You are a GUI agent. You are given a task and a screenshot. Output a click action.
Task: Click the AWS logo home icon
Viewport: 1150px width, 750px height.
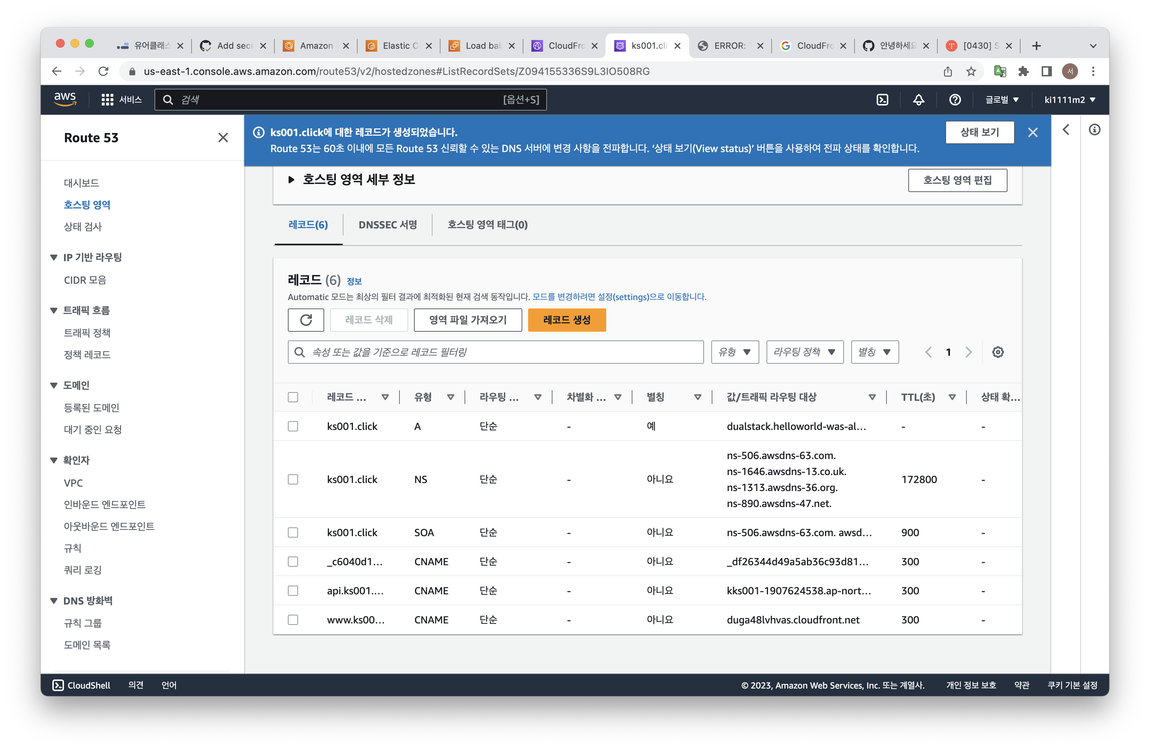tap(65, 99)
